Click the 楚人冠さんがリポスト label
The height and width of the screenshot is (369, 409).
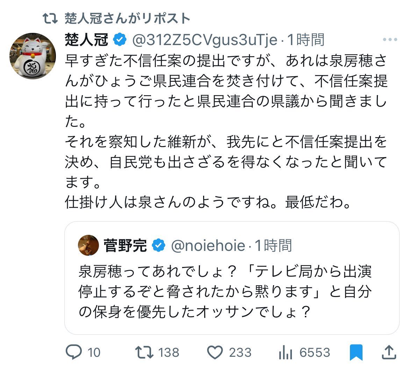127,19
